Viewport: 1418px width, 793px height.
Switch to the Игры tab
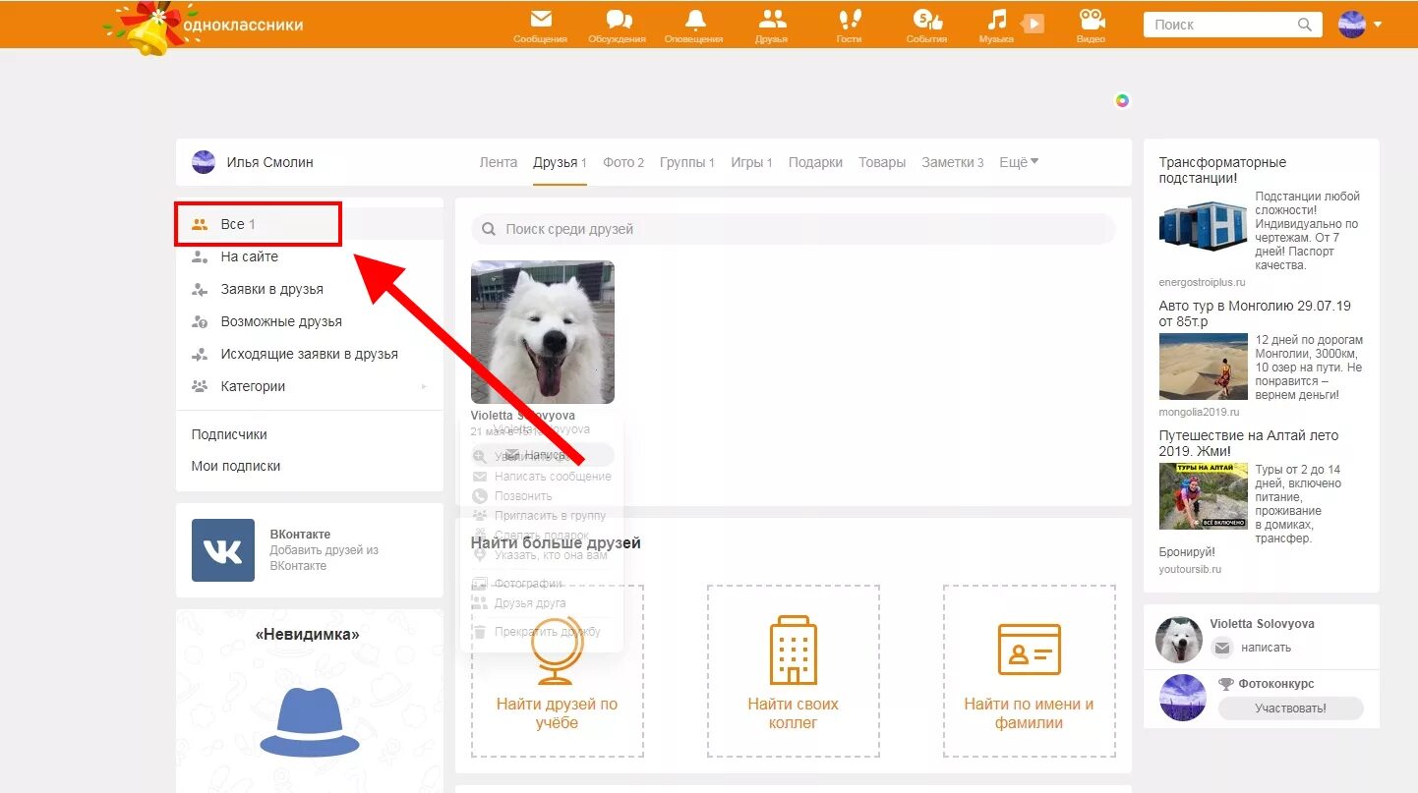click(751, 162)
